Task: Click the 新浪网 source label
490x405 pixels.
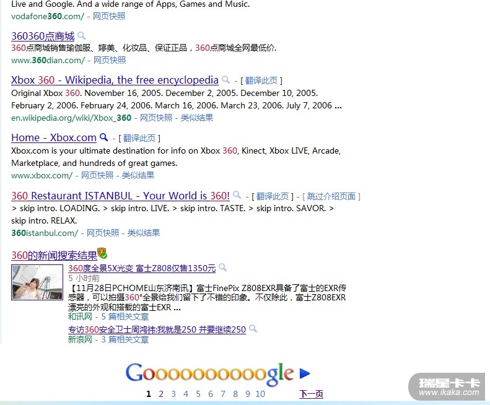Action: tap(80, 339)
